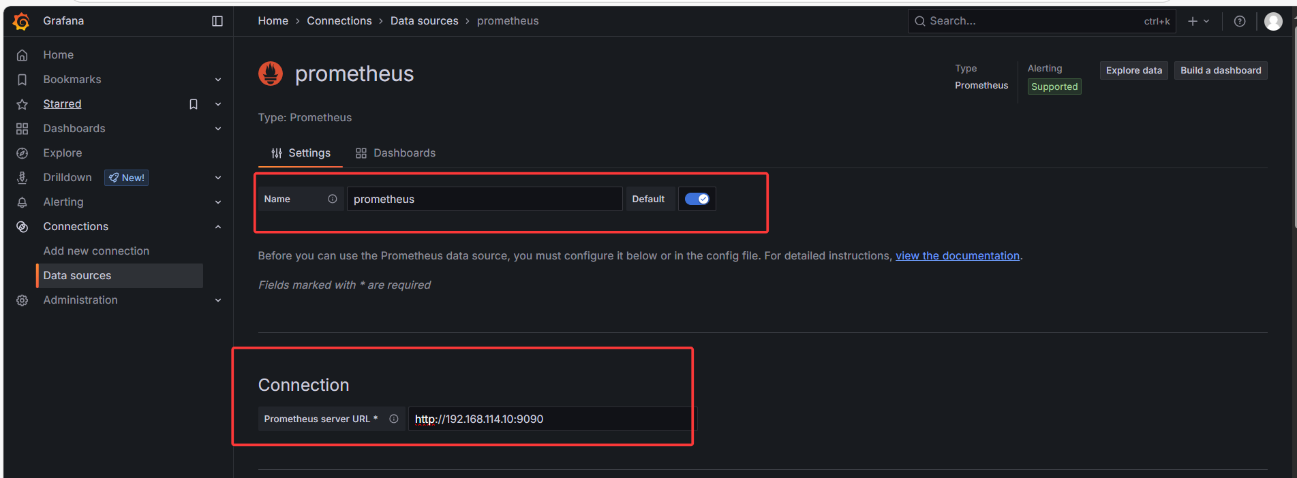The height and width of the screenshot is (478, 1297).
Task: Click the Bookmarks icon in sidebar
Action: 22,80
